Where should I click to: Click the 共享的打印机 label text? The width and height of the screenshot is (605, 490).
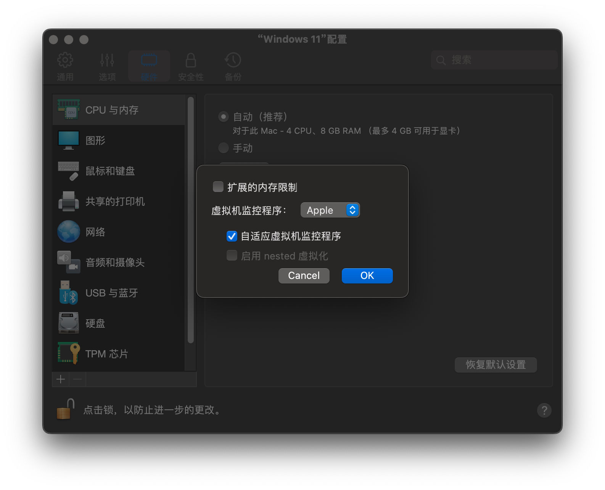(x=115, y=201)
